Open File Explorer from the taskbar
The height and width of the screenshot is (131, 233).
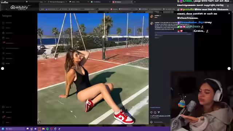(43, 129)
